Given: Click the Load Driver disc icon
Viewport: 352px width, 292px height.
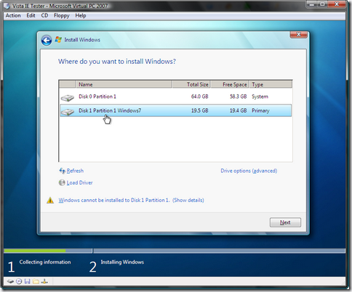Looking at the screenshot, I should [x=62, y=182].
